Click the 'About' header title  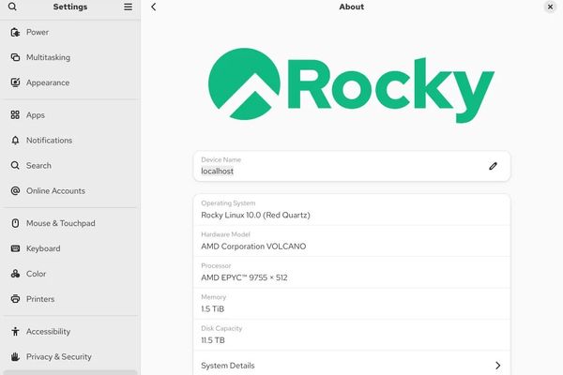click(x=352, y=7)
